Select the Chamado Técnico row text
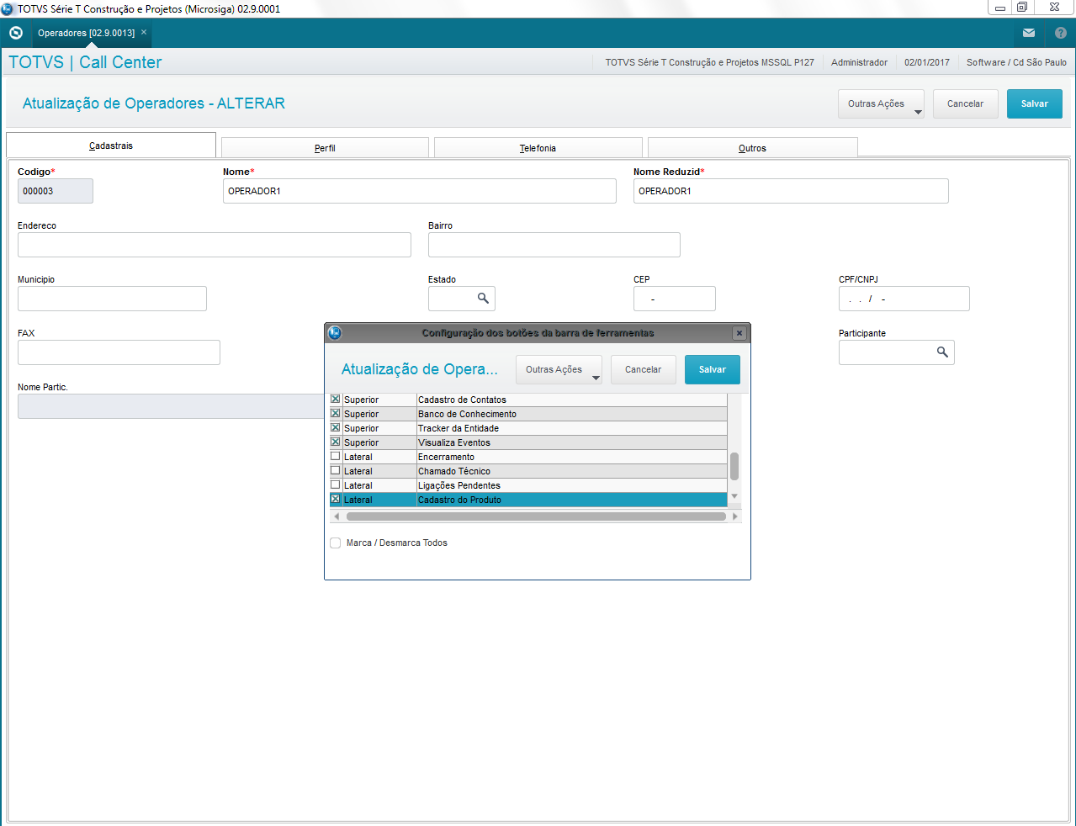 454,471
